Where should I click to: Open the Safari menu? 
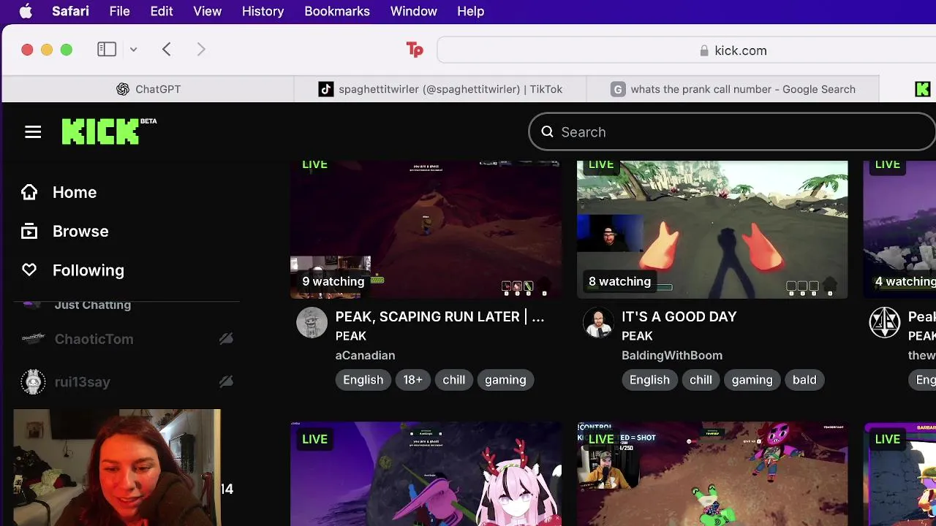tap(70, 11)
